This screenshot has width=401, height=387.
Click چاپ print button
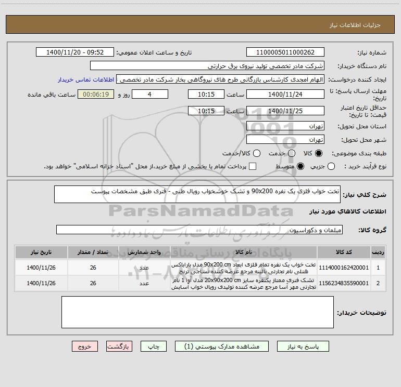point(154,346)
